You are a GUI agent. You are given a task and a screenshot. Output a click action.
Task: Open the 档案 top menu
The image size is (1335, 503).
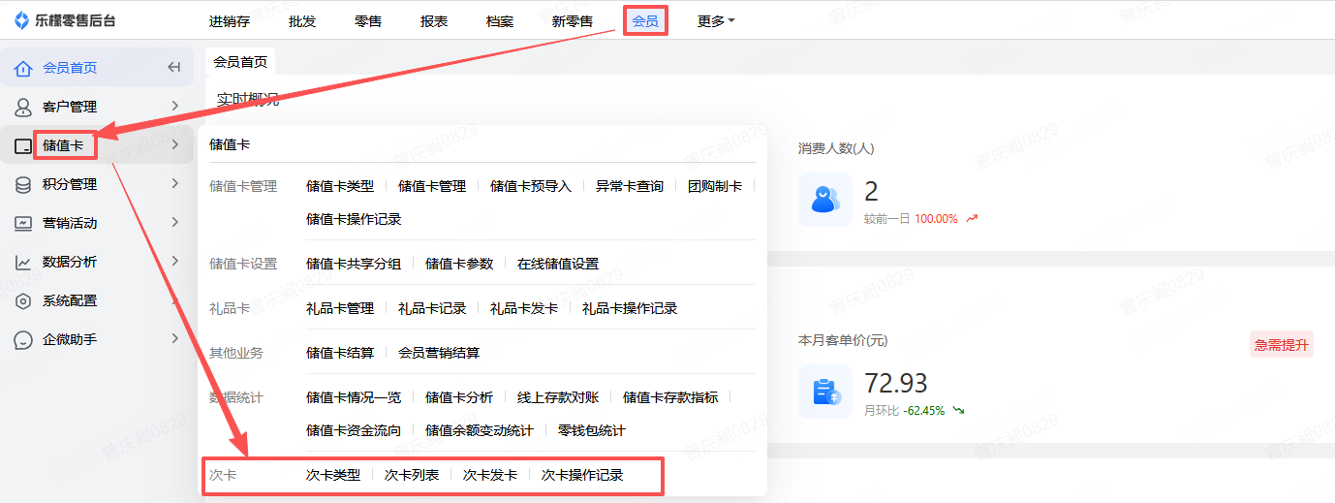tap(500, 20)
